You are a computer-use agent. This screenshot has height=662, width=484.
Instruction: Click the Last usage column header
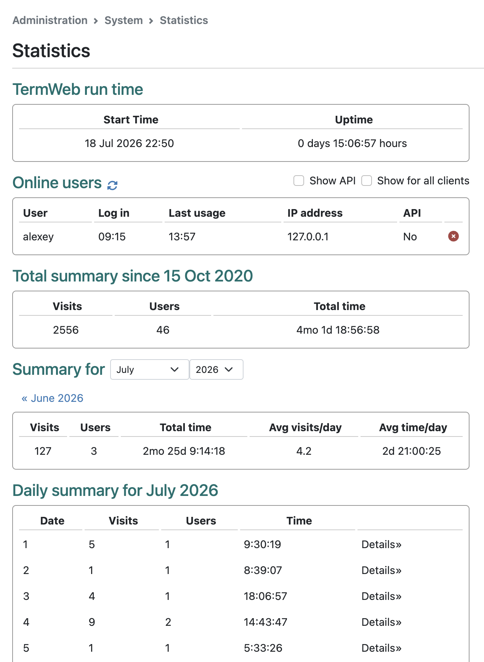[x=197, y=213]
